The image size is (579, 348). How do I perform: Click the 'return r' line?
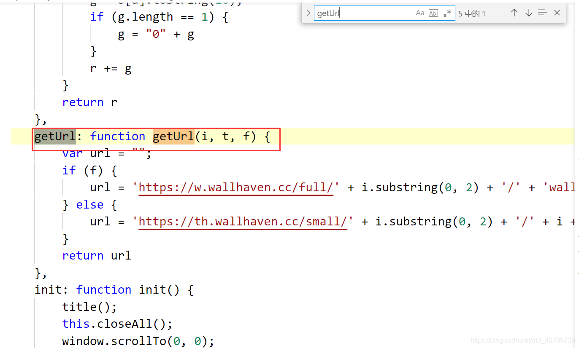click(90, 102)
